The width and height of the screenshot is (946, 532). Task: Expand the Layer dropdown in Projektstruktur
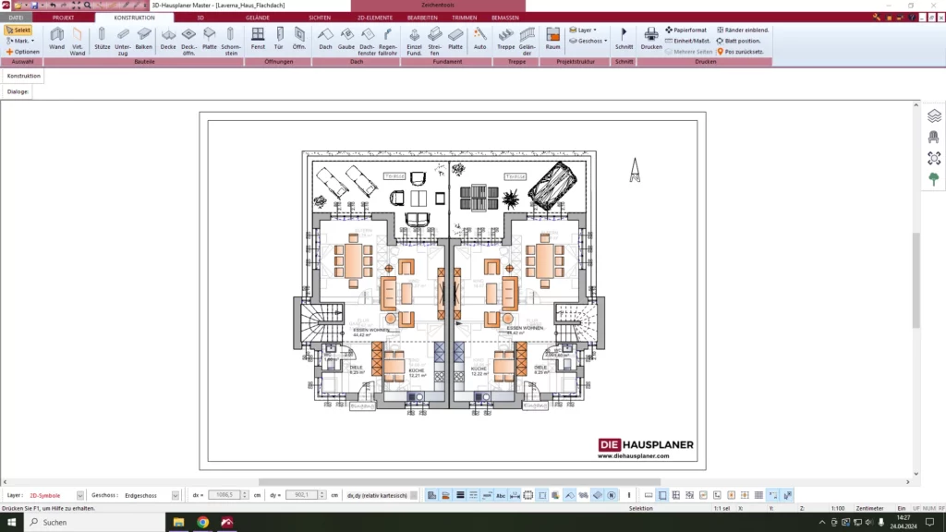pos(583,30)
